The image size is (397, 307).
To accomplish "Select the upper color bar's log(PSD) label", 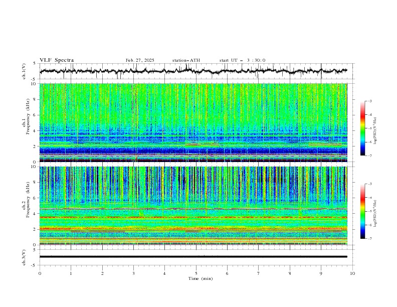I will (x=375, y=131).
